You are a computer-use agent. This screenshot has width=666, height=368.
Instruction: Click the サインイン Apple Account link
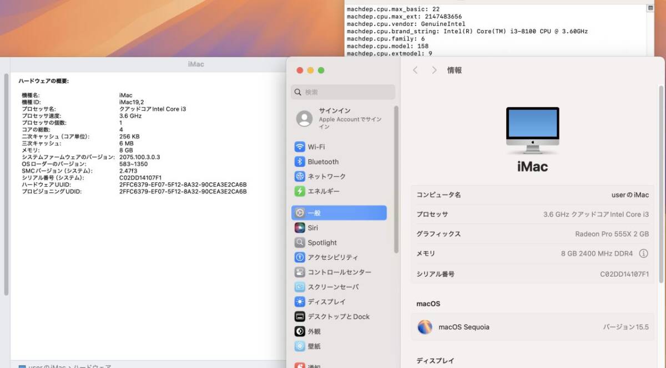pyautogui.click(x=350, y=119)
